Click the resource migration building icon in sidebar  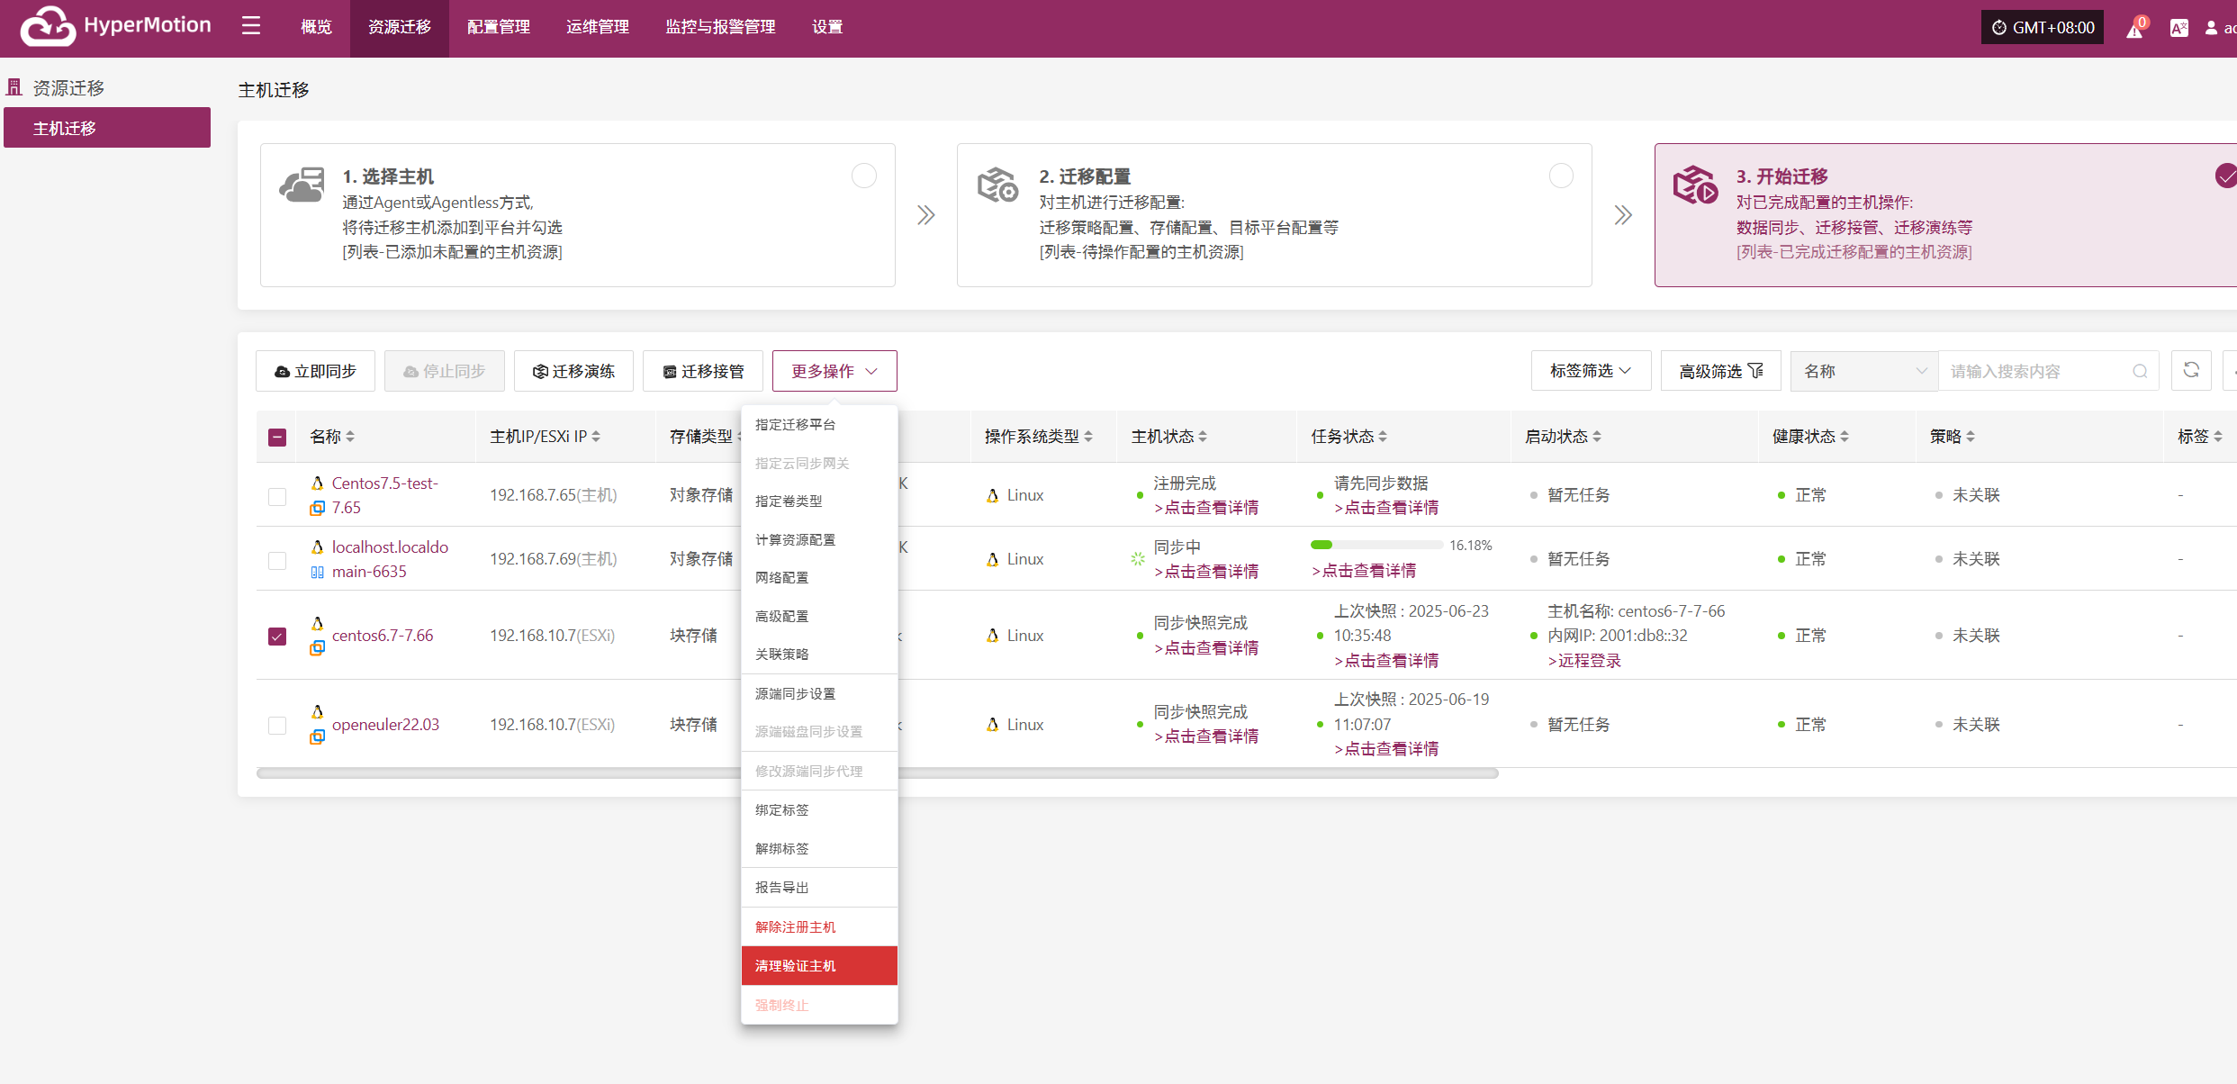tap(14, 87)
